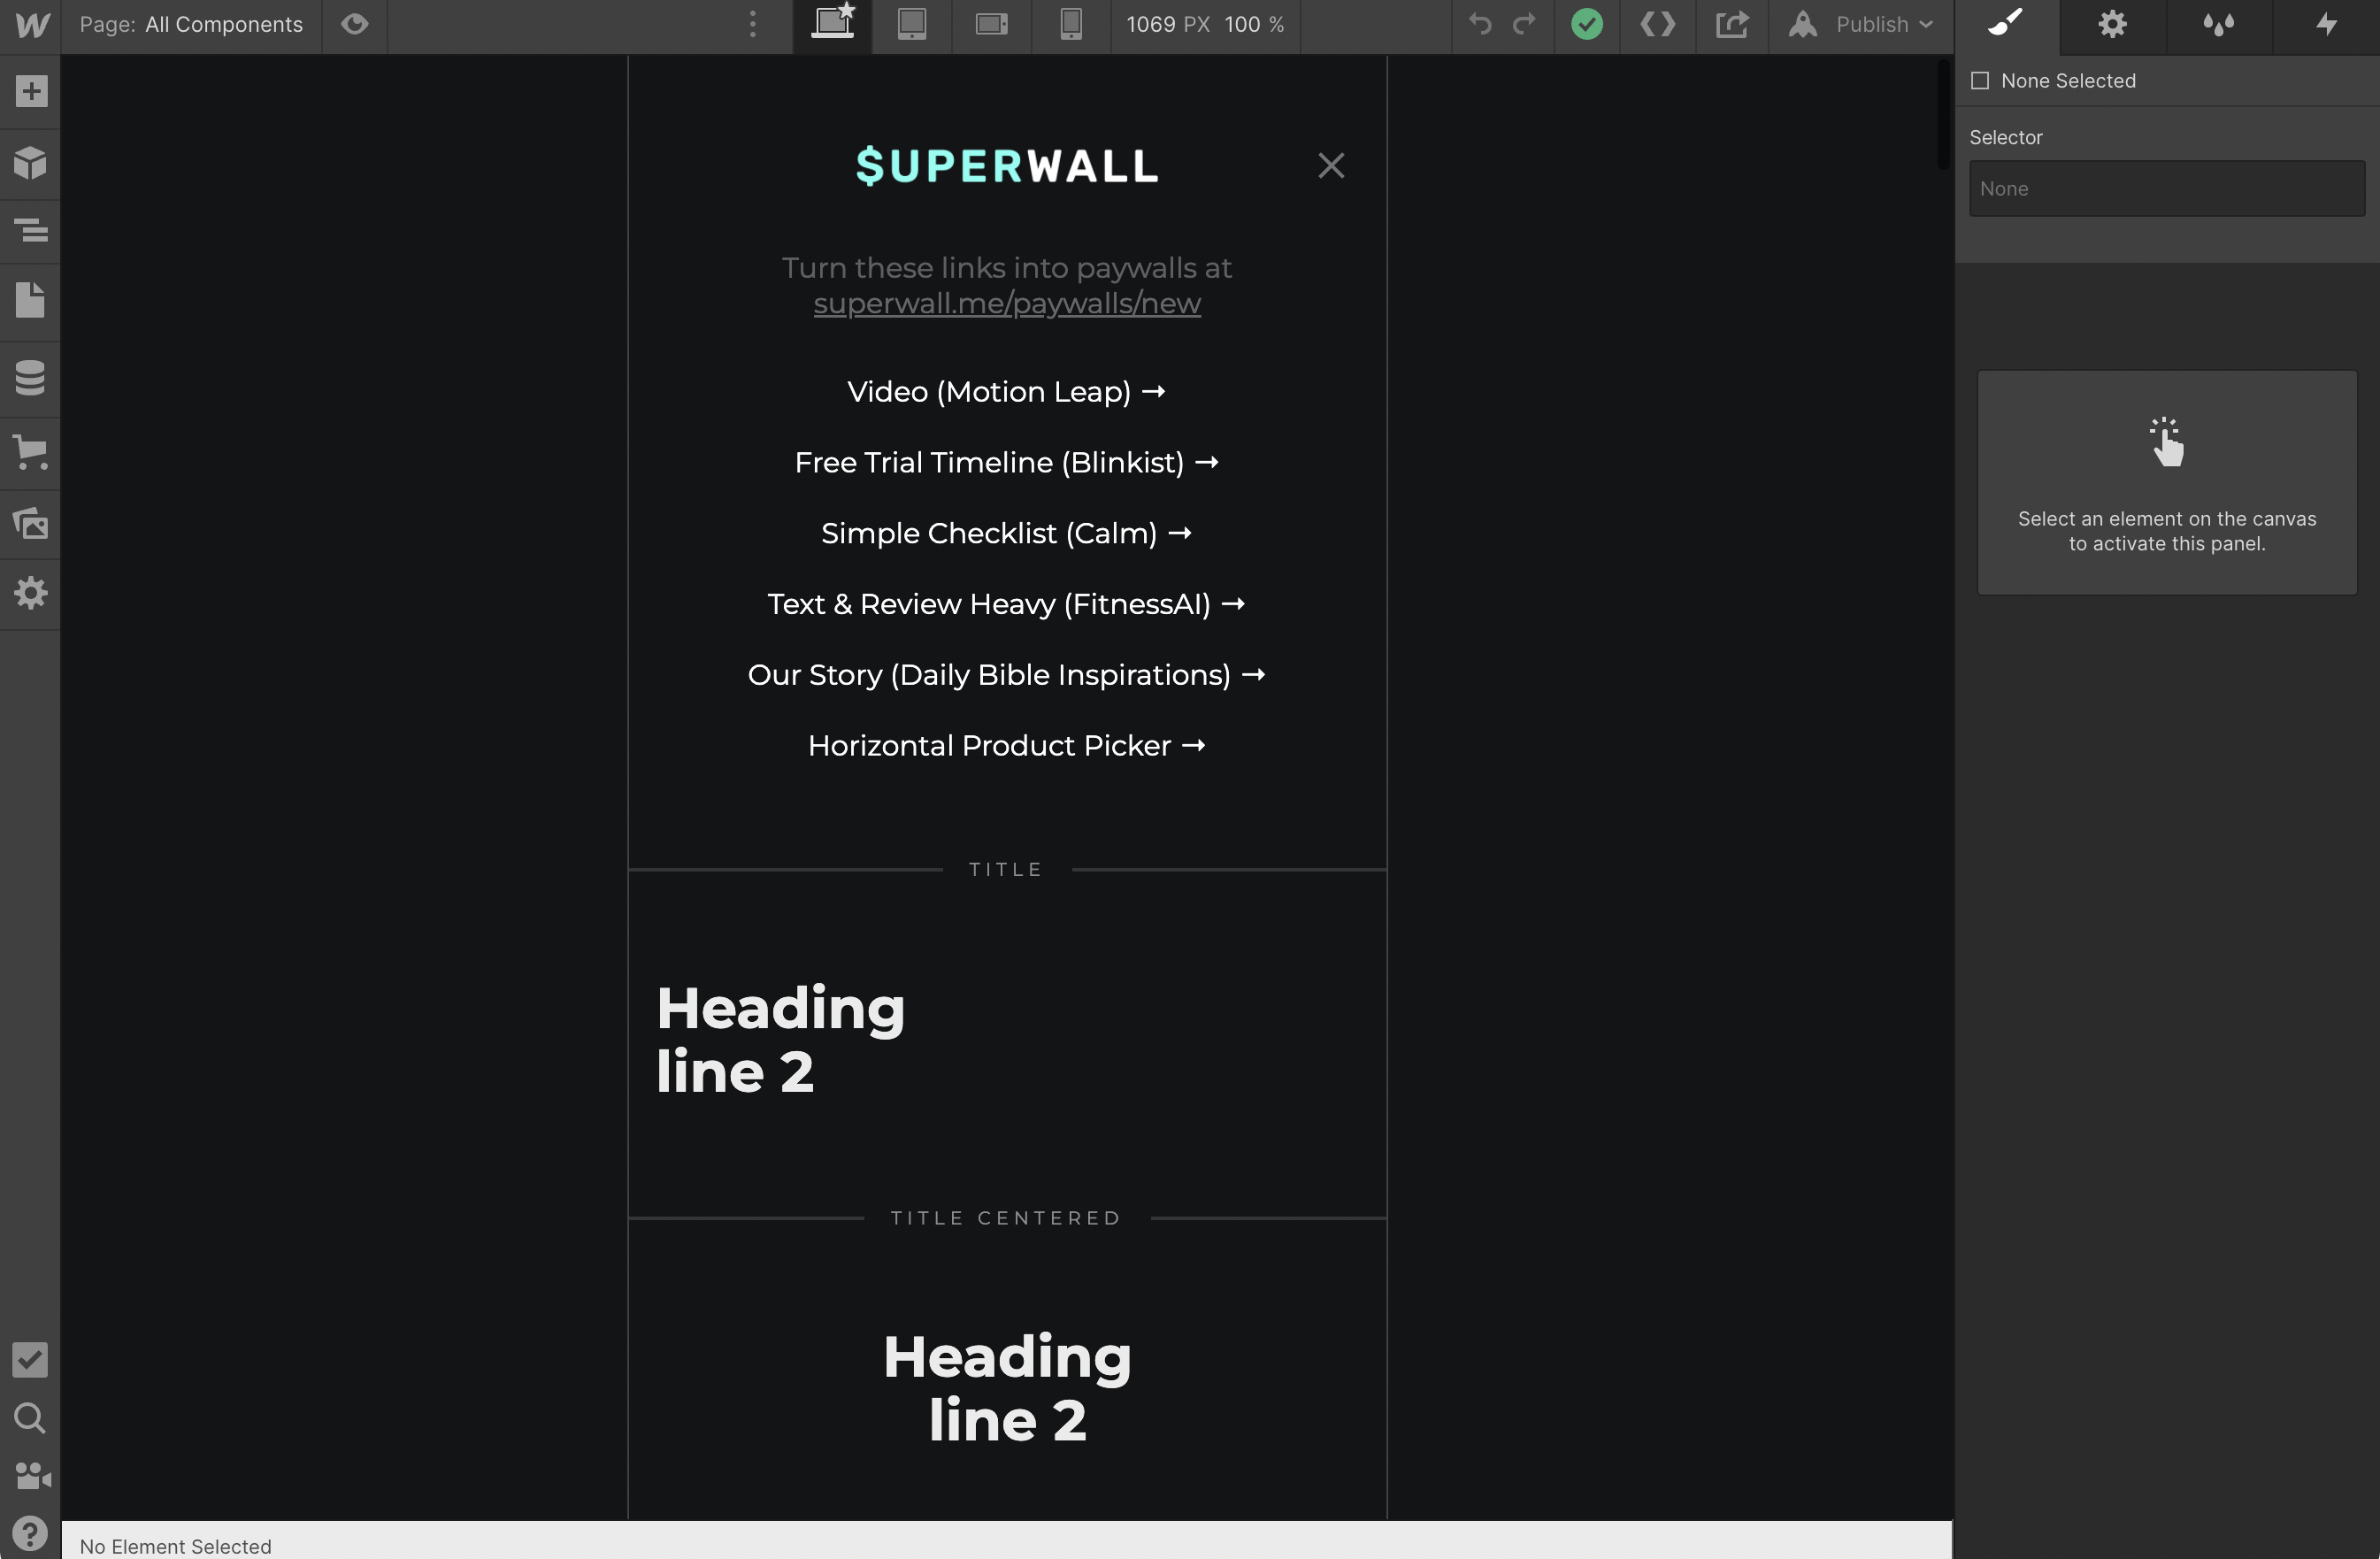2380x1559 pixels.
Task: Click the Selector input field
Action: pos(2166,189)
